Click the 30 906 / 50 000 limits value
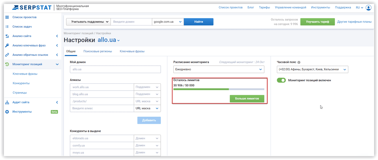Image resolution: width=378 pixels, height=160 pixels. click(x=184, y=85)
